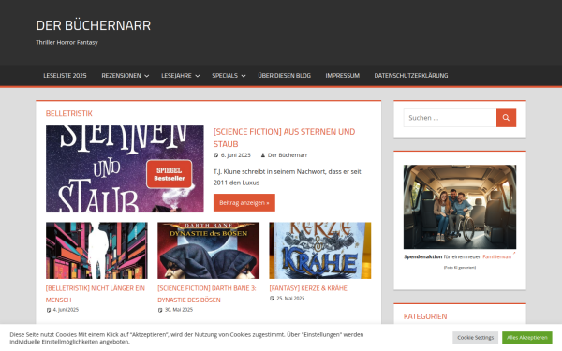This screenshot has height=351, width=562.
Task: Click the 4. Juni 2025 date
Action: point(66,310)
